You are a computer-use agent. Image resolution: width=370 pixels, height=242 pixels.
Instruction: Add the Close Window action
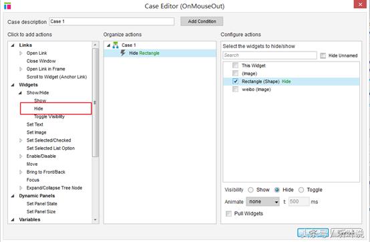(x=41, y=61)
